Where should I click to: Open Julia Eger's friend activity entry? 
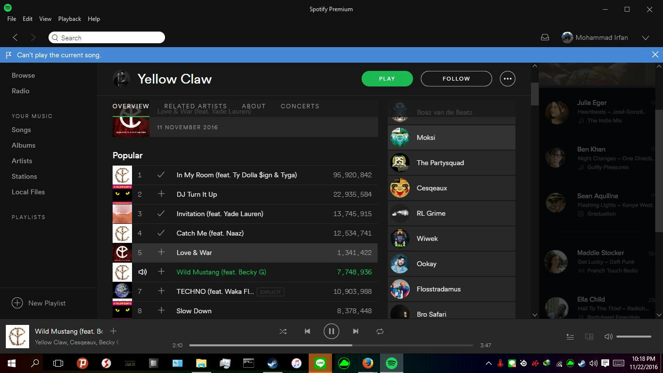(x=597, y=112)
